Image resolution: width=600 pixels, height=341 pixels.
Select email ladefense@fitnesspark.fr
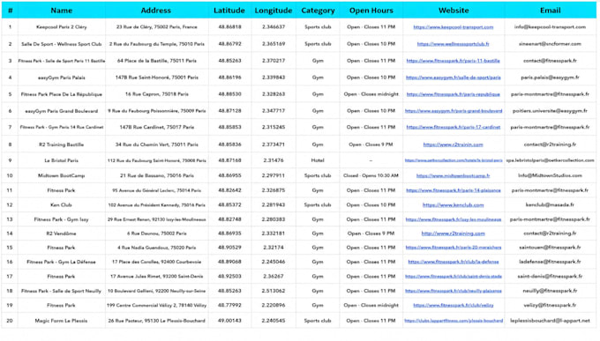coord(550,262)
